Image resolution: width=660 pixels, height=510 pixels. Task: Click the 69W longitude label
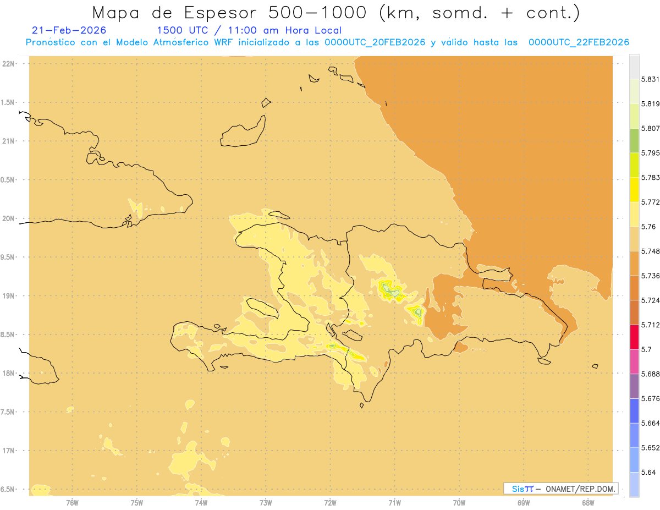tap(524, 502)
